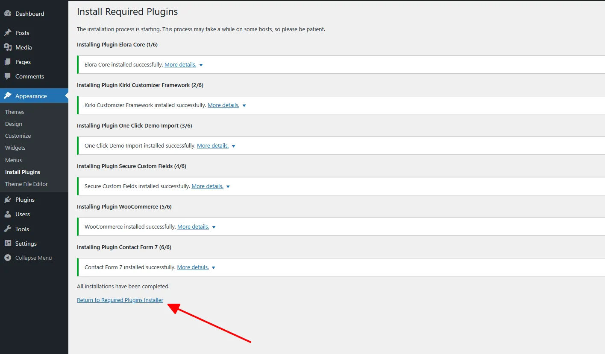
Task: Open More details for Secure Custom Fields
Action: pos(207,186)
